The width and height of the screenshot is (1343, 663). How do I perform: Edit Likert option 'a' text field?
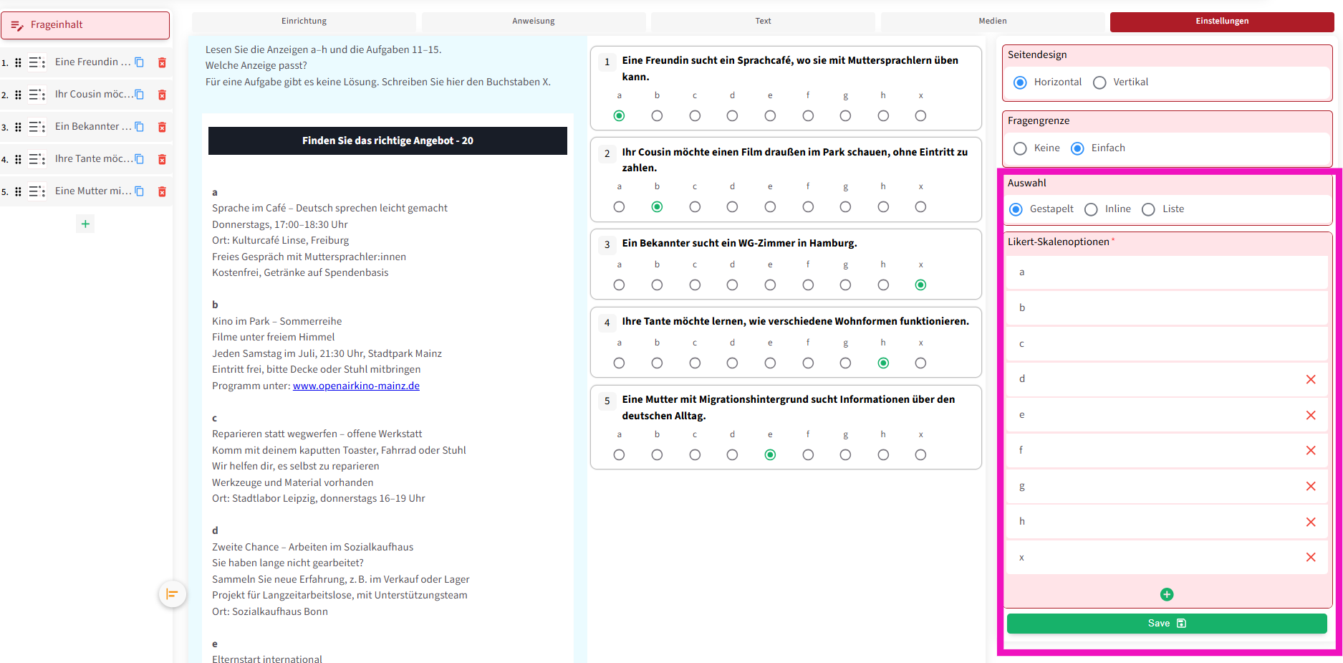[1166, 272]
